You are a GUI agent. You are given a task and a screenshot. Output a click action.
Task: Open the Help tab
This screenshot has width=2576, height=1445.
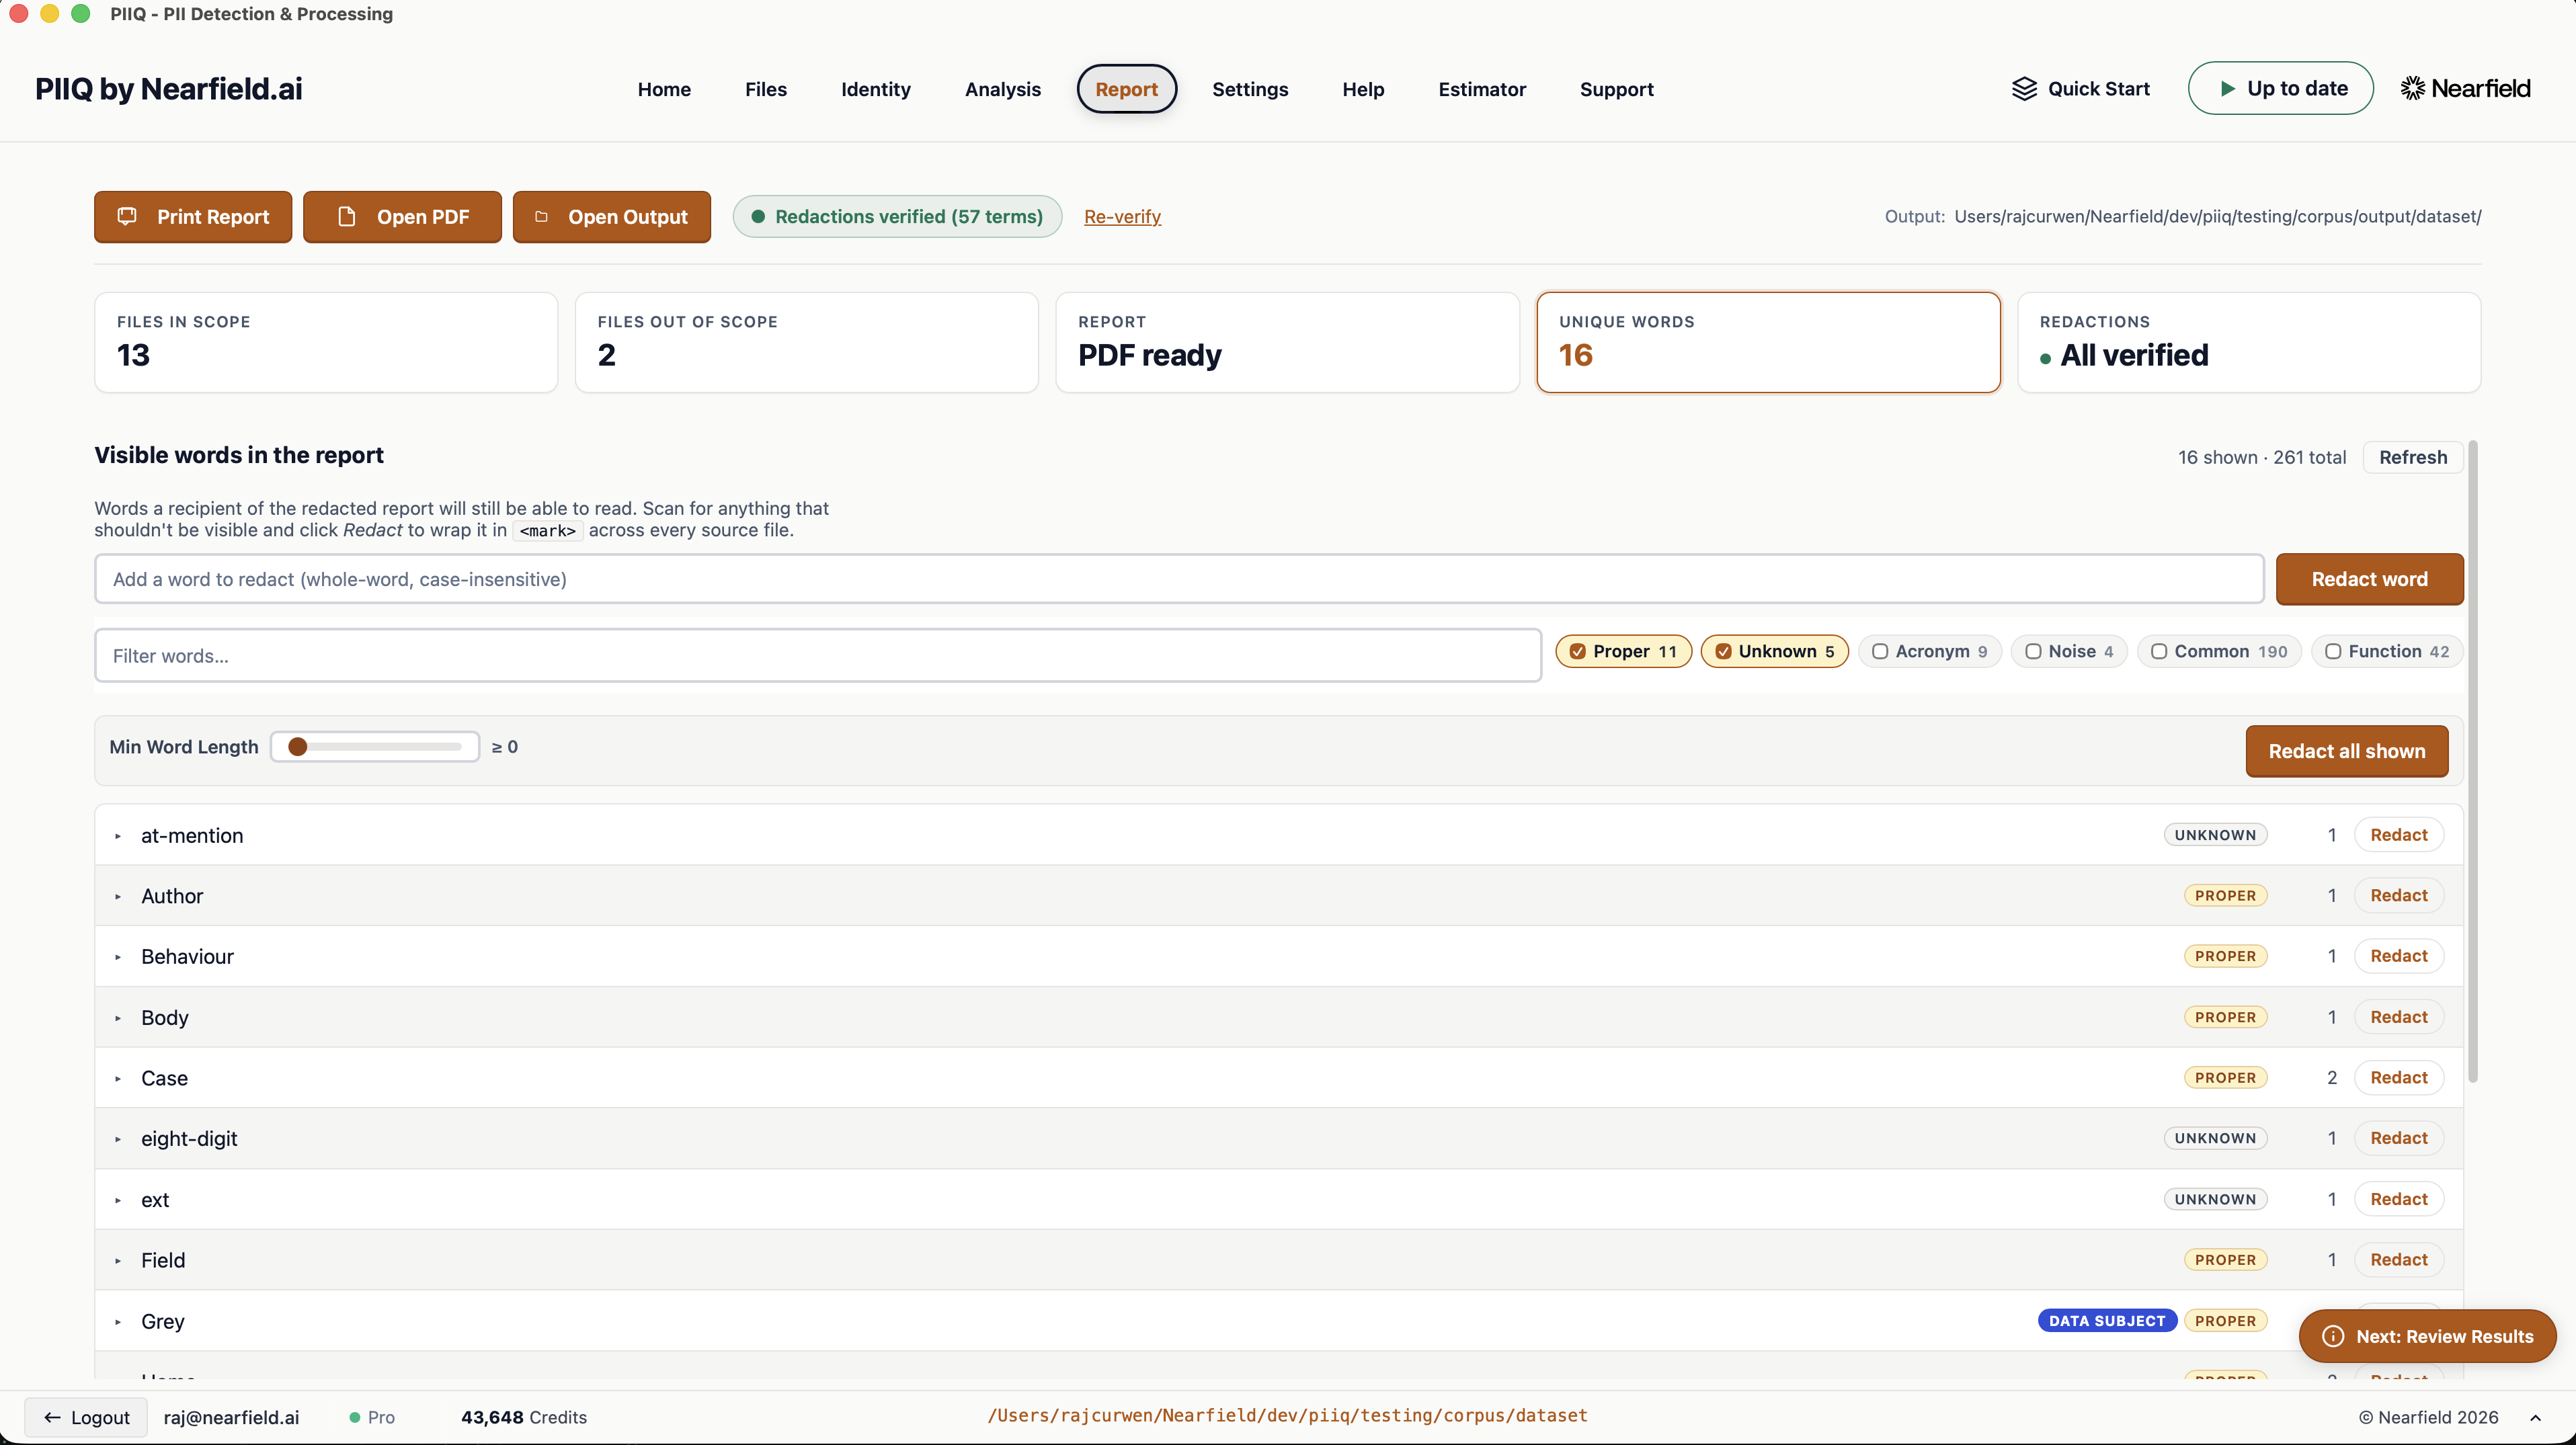coord(1363,89)
